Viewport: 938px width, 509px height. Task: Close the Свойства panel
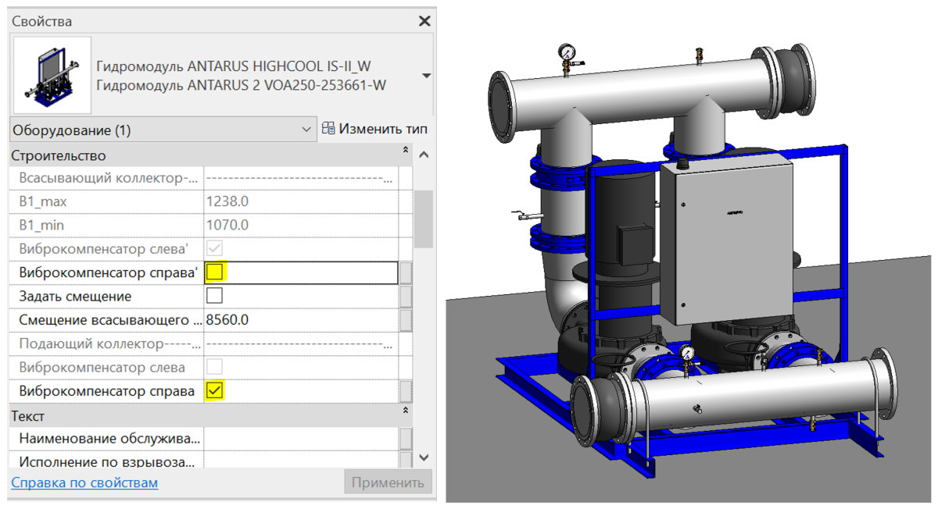click(424, 21)
